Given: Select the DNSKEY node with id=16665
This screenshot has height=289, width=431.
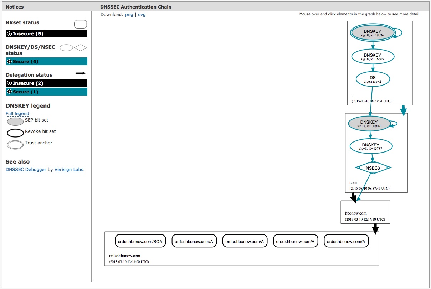Looking at the screenshot, I should 373,57.
